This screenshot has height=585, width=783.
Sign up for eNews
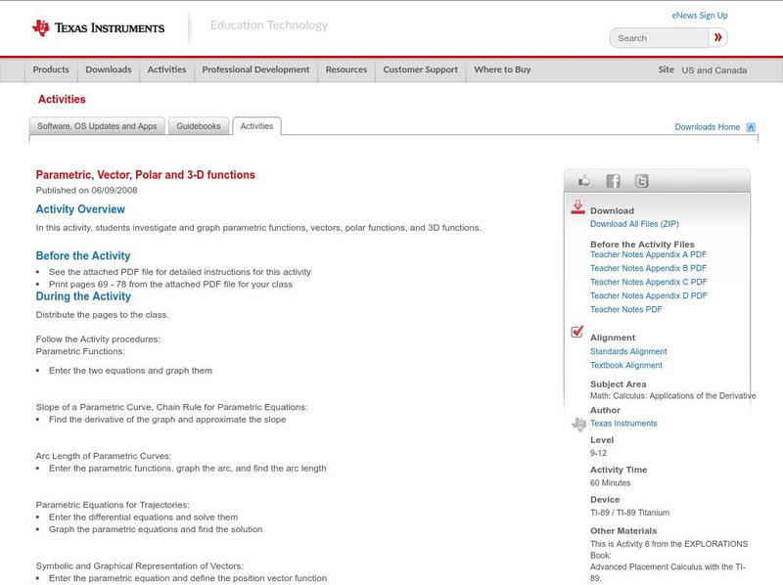[x=699, y=15]
